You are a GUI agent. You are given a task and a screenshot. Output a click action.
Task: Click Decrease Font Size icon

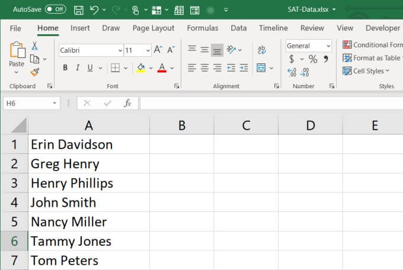171,49
